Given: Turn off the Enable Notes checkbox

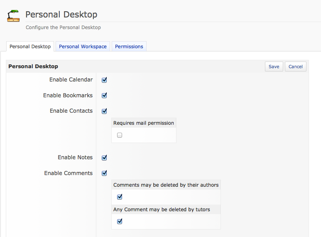Looking at the screenshot, I should [104, 158].
